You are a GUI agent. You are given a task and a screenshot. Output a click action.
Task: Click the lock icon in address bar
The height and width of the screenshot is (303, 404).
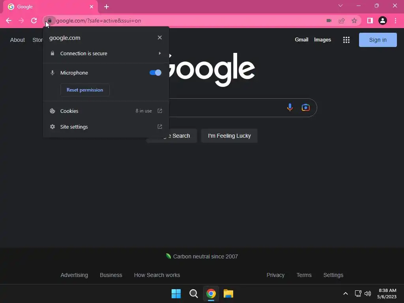49,21
